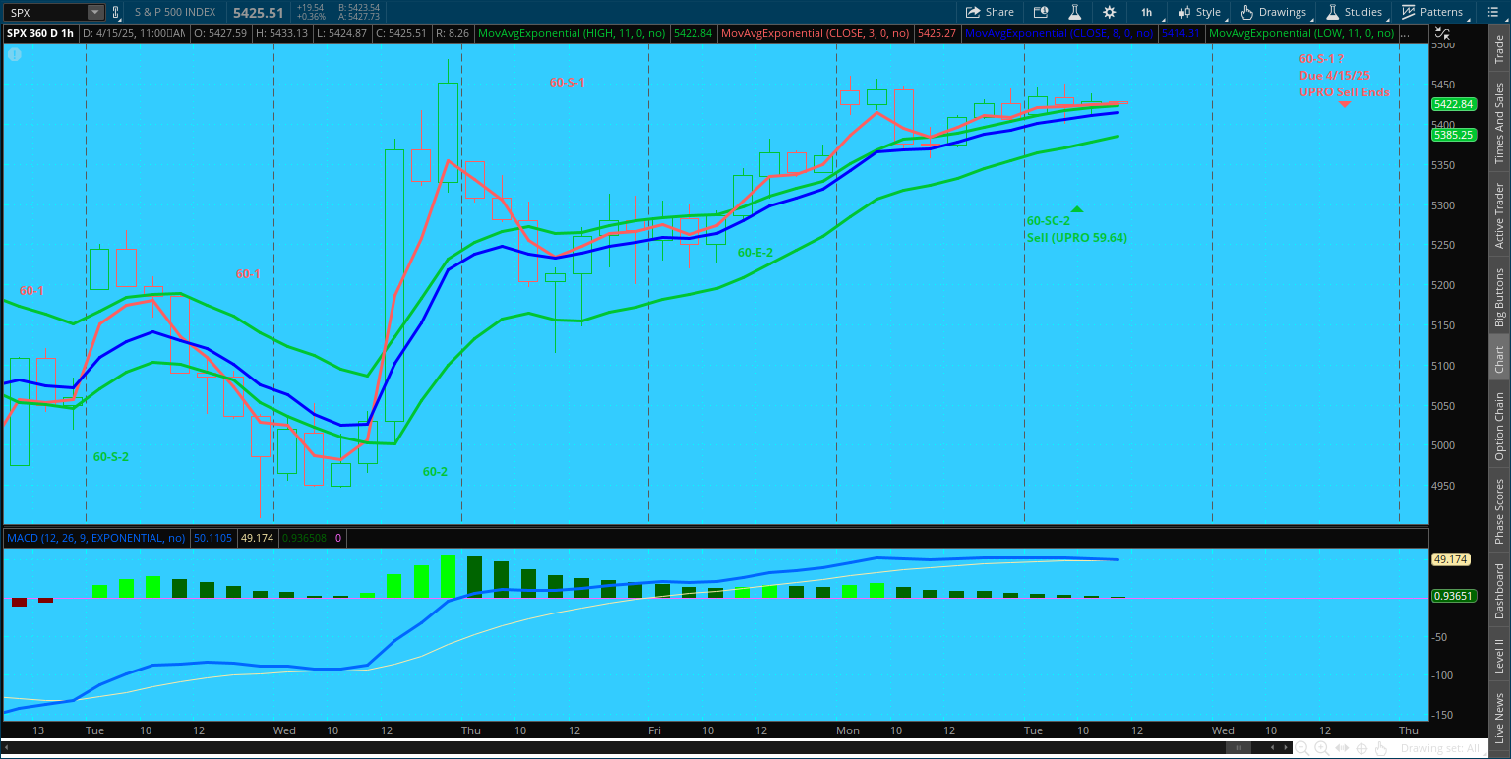Click the 0.93651 MACD axis bubble
Viewport: 1511px width, 759px height.
click(x=1453, y=596)
